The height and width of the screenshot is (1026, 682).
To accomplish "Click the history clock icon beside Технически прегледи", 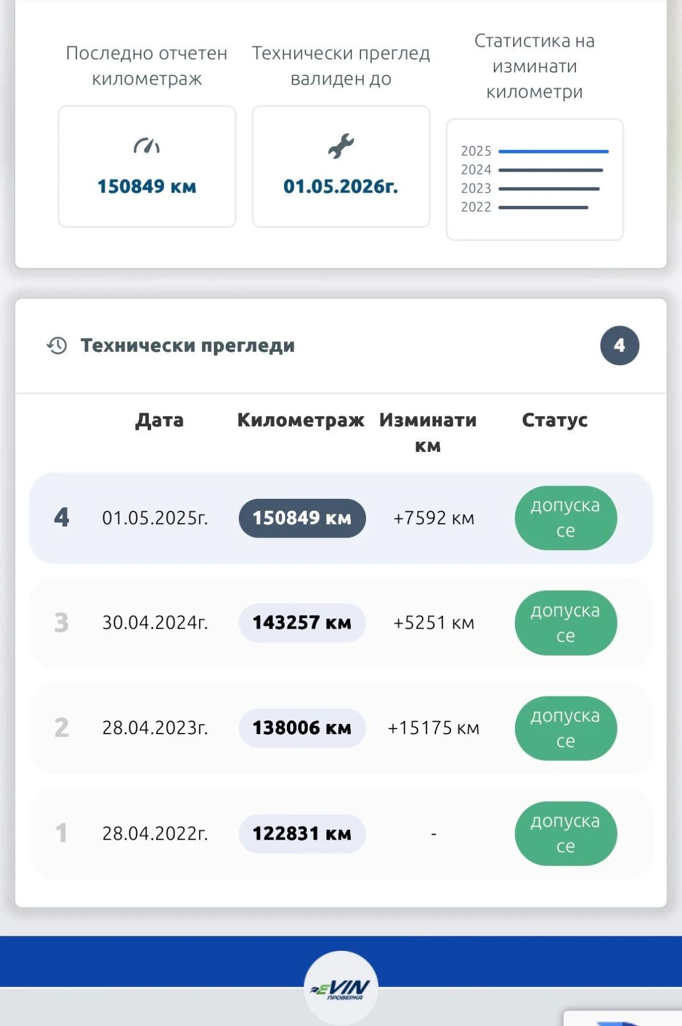I will [x=57, y=345].
